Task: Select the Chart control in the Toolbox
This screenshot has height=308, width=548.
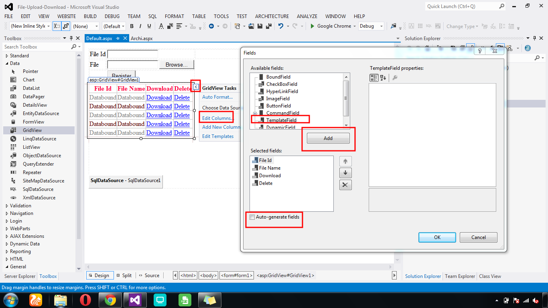Action: coord(28,79)
